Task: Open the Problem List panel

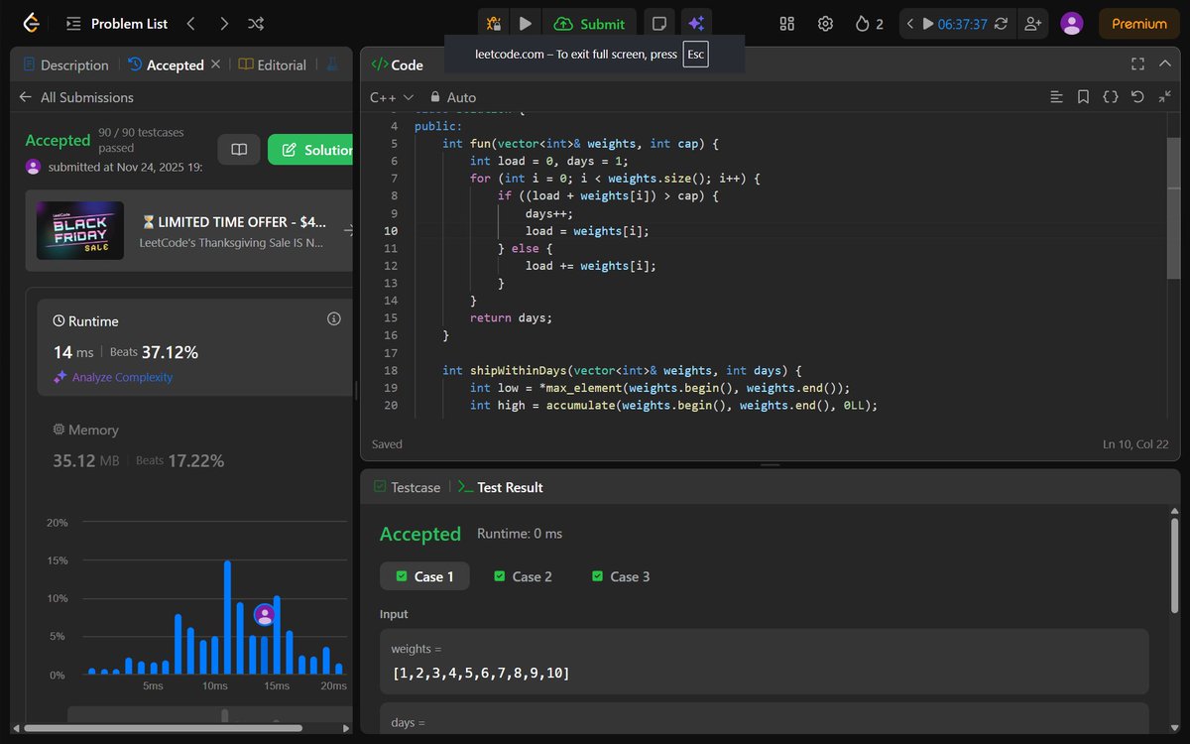Action: 118,23
